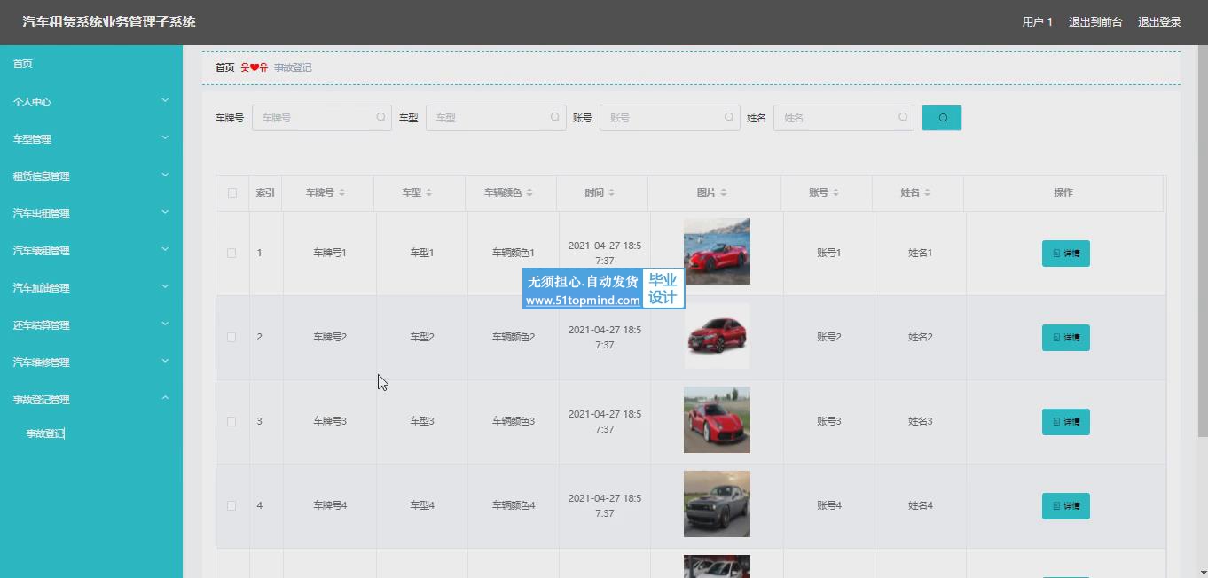This screenshot has width=1208, height=578.
Task: Click 退出到前台 in top bar
Action: (1095, 22)
